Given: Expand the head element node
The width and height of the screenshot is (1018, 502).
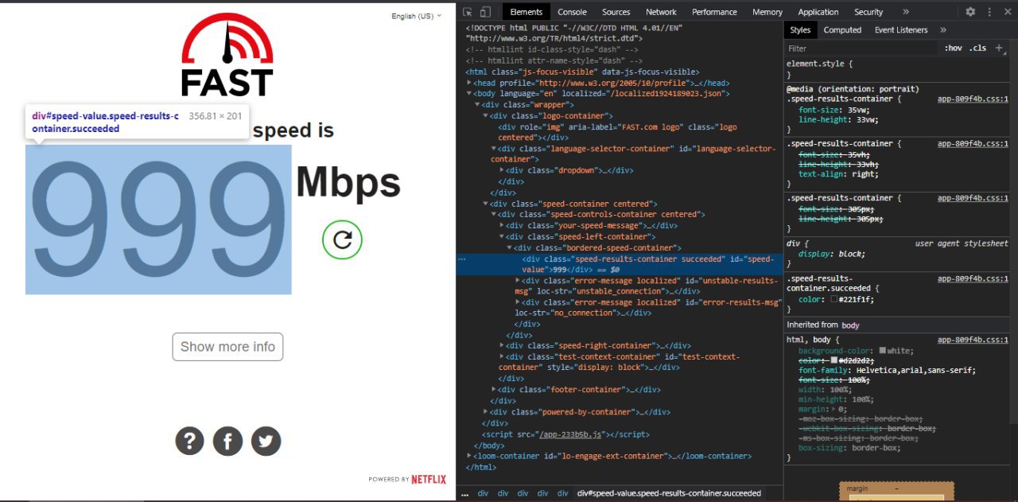Looking at the screenshot, I should point(469,83).
